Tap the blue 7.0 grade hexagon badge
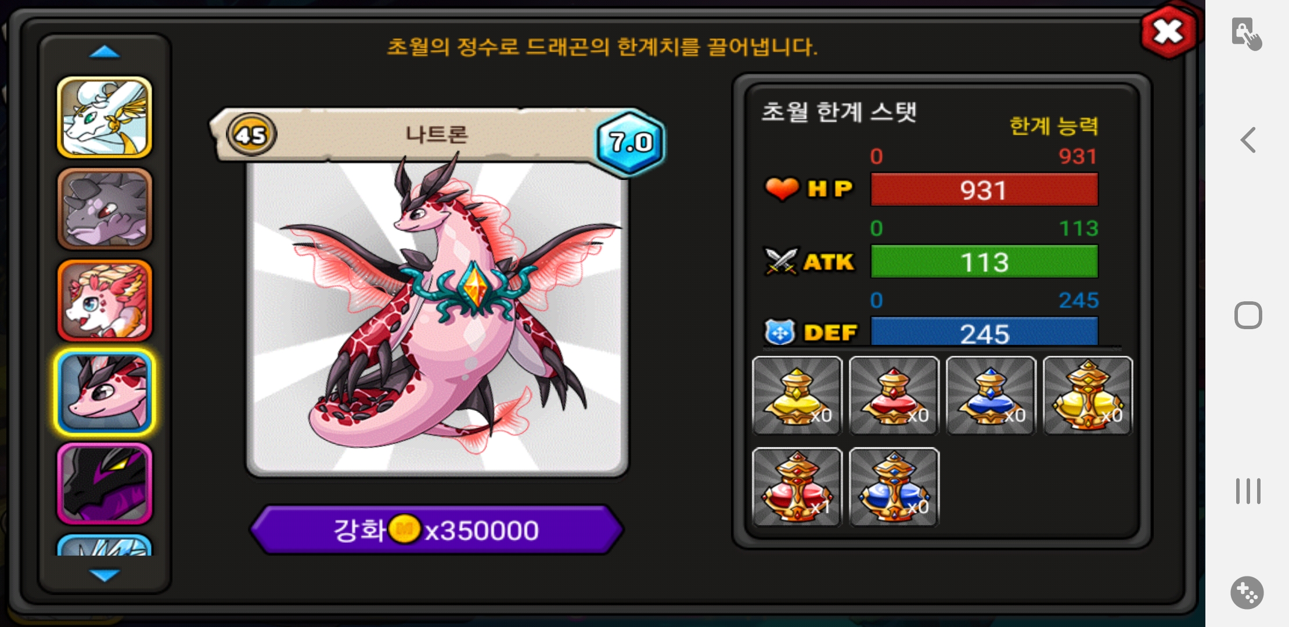1289x627 pixels. 631,142
